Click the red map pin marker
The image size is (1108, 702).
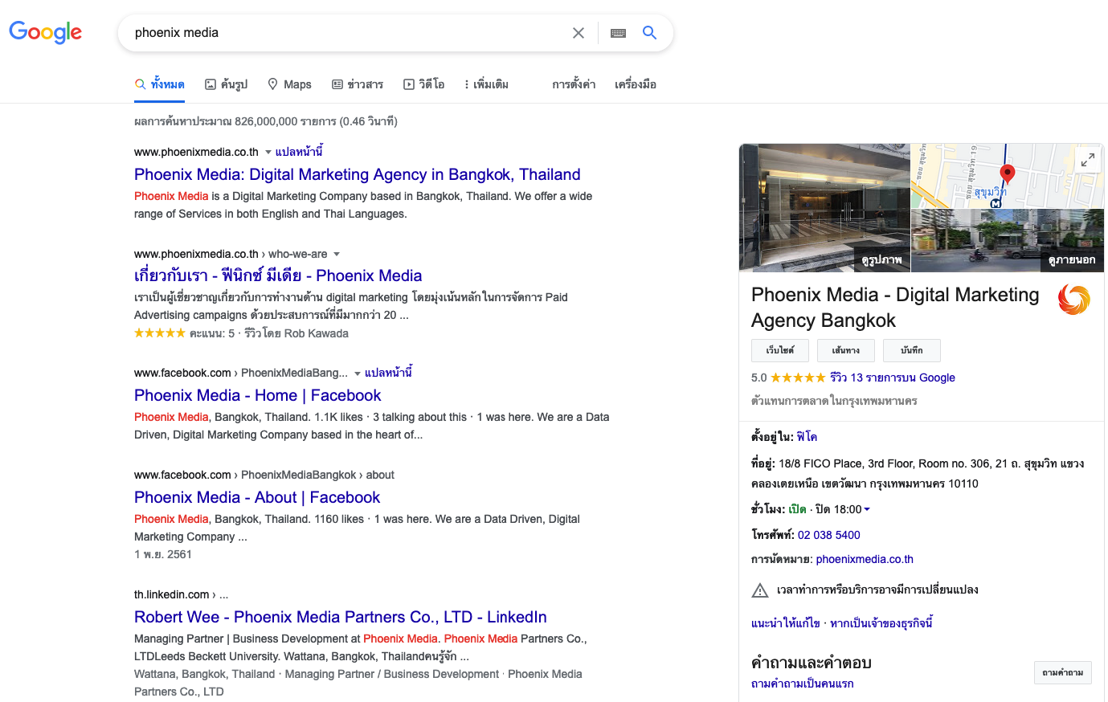(1007, 173)
